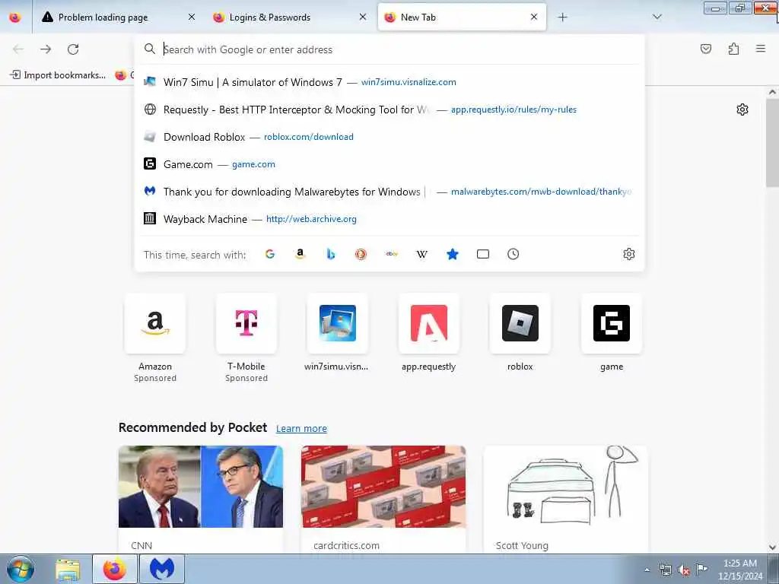This screenshot has width=779, height=584.
Task: Open a new tab with plus button
Action: tap(562, 17)
